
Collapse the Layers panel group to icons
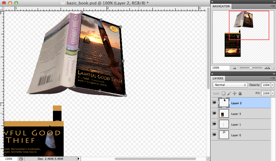click(x=274, y=74)
